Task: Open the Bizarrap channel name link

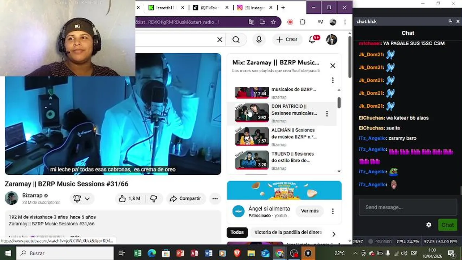Action: coord(32,195)
